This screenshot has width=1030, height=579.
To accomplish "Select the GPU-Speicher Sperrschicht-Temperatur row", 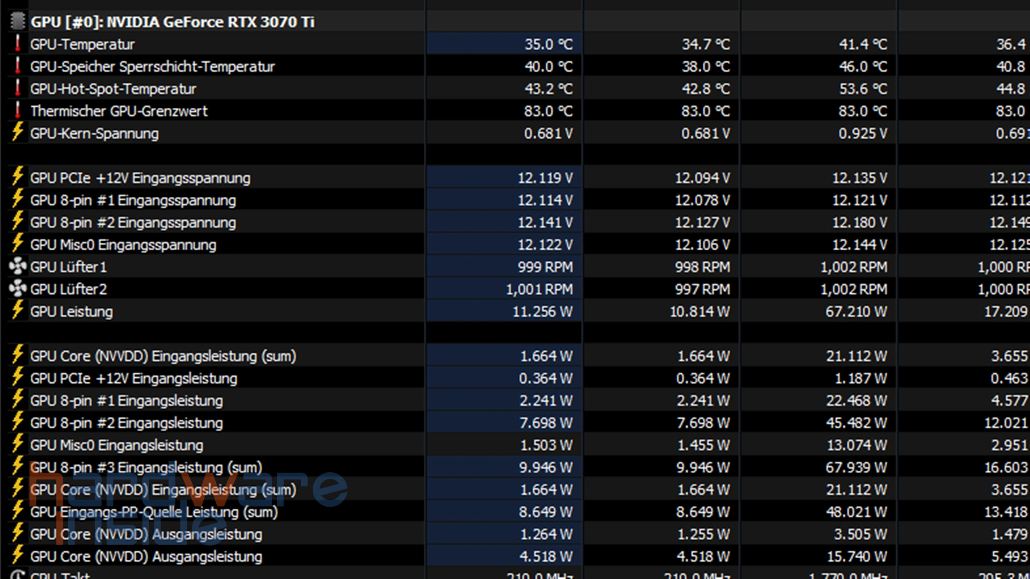I will (x=152, y=66).
